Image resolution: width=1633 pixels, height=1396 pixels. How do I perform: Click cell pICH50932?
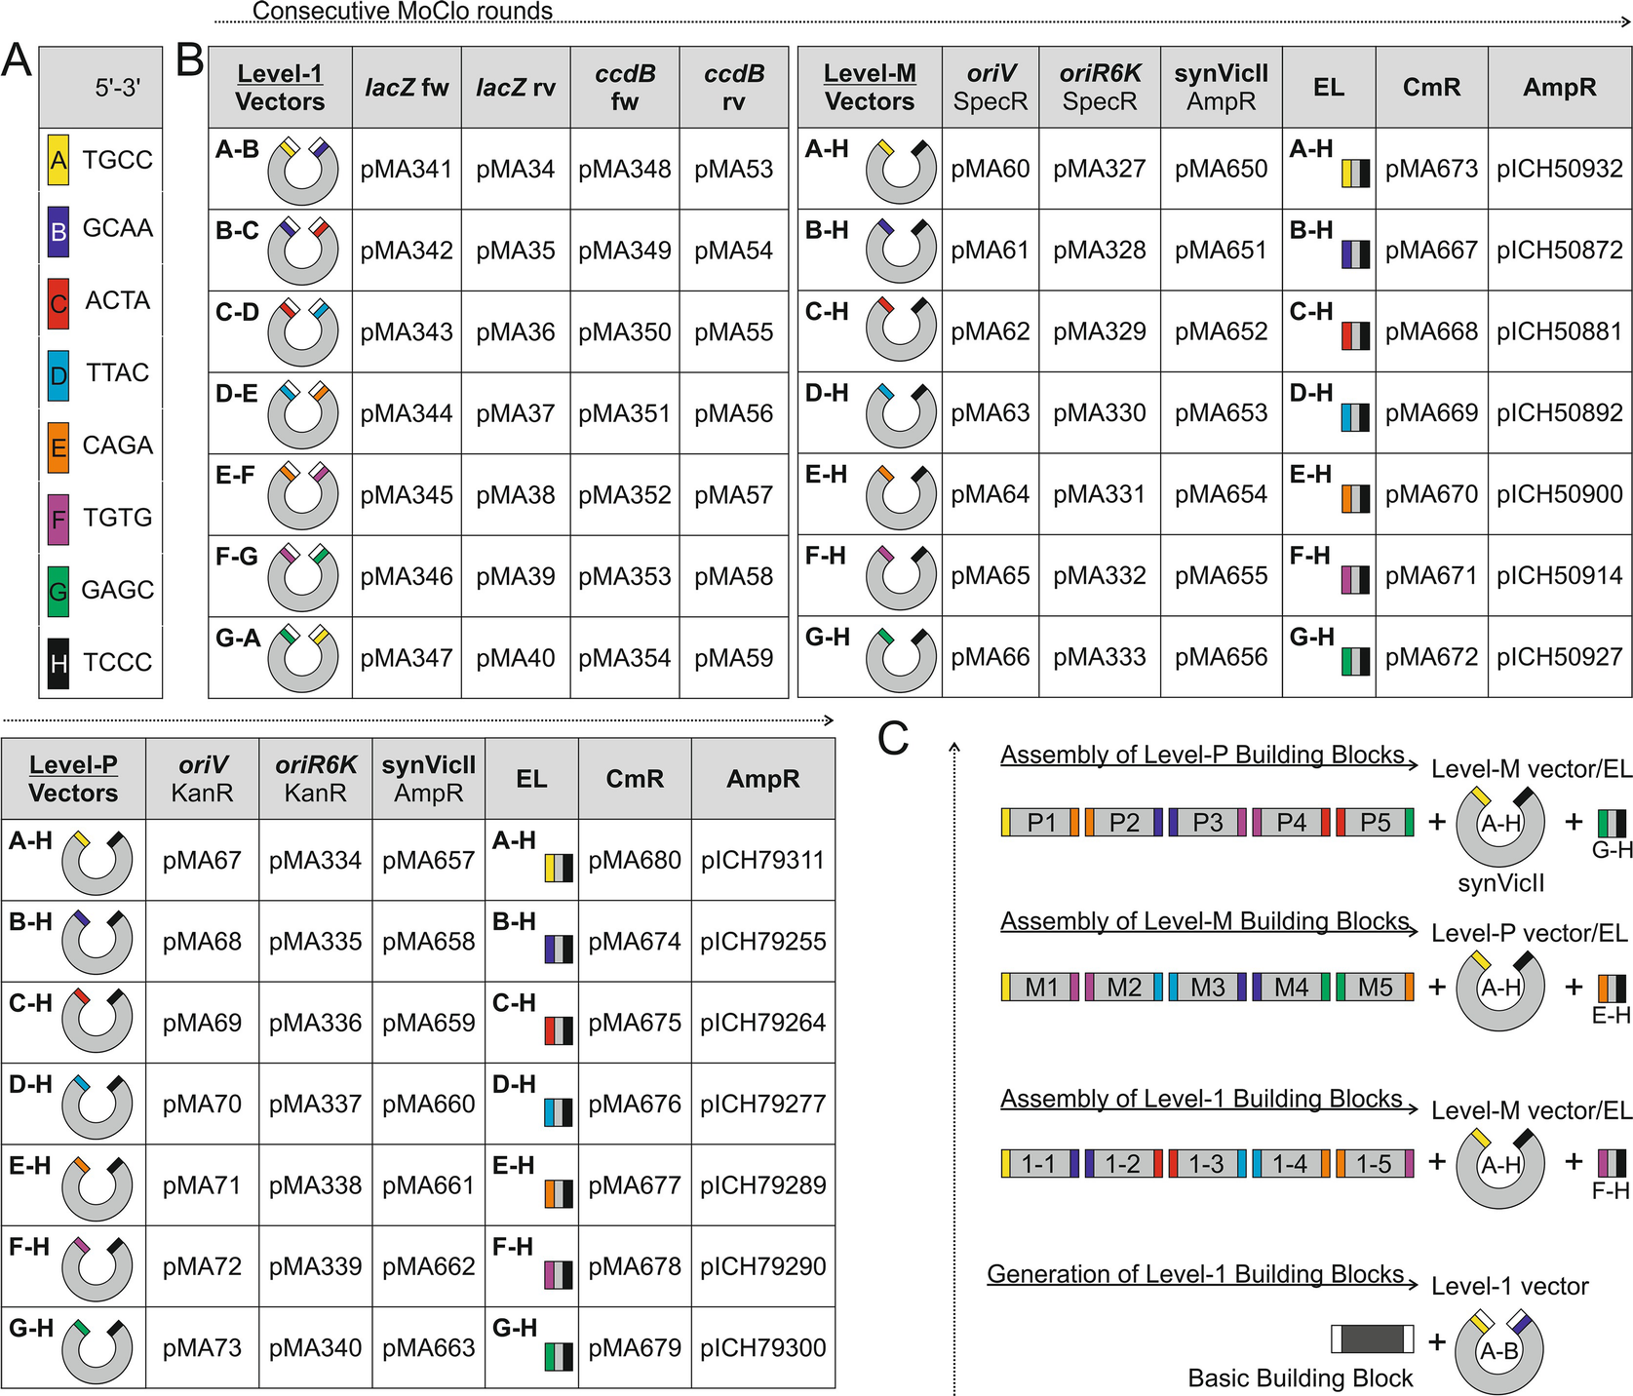1560,170
